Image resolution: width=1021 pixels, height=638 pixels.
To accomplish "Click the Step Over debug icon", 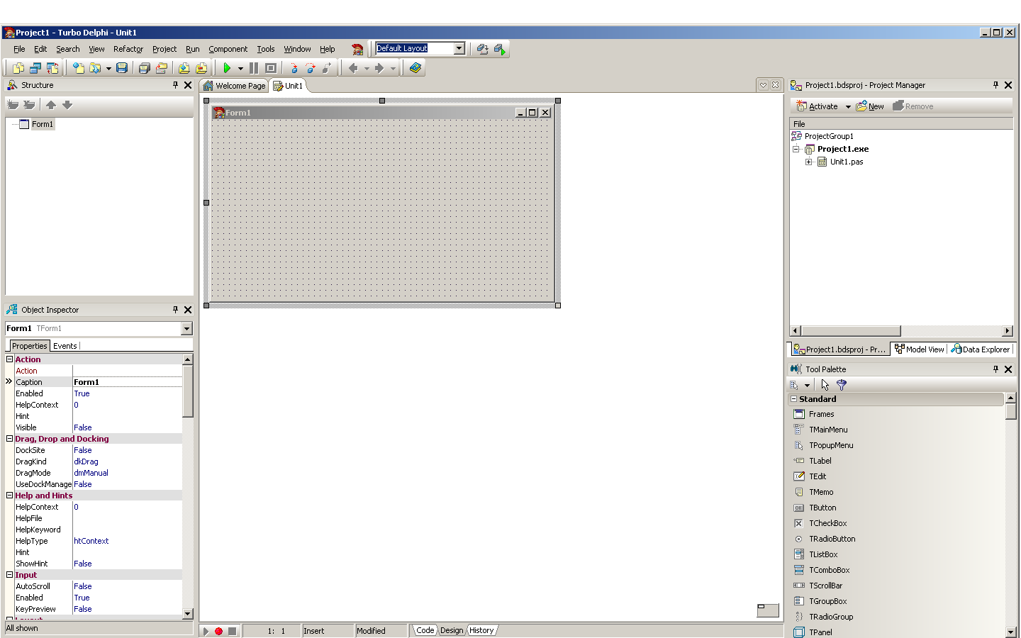I will coord(311,68).
